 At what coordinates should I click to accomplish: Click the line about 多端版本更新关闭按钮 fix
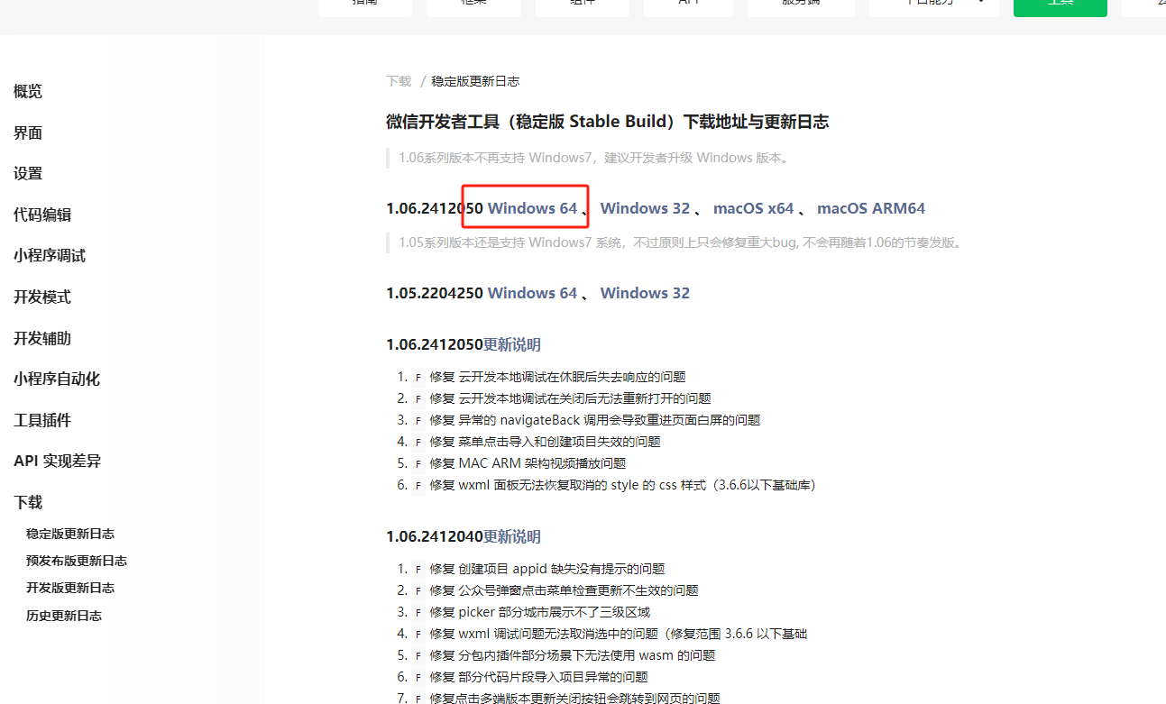pos(574,698)
